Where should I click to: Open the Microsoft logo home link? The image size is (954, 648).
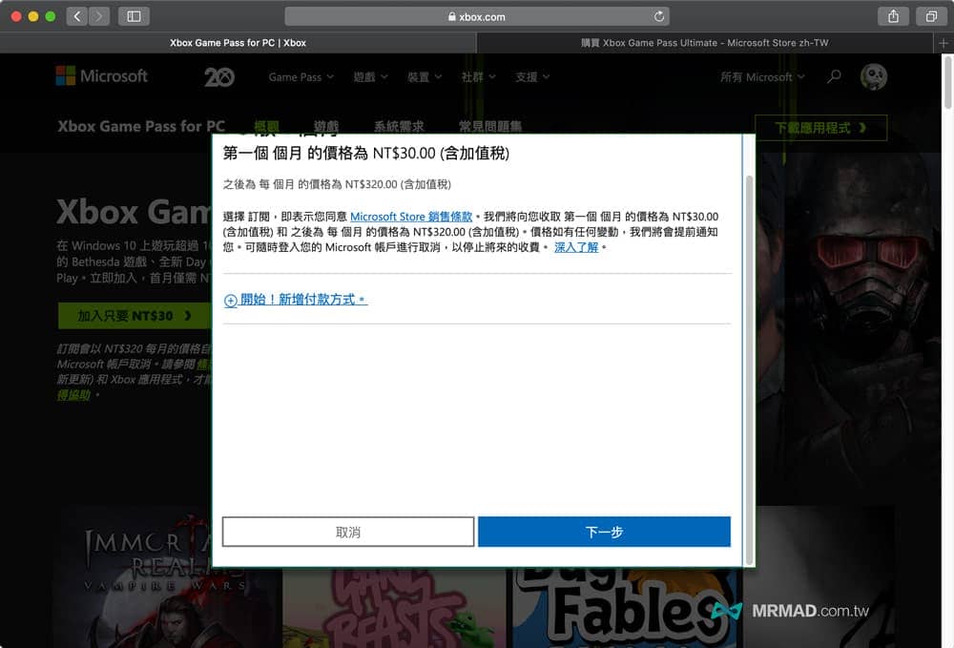[102, 76]
